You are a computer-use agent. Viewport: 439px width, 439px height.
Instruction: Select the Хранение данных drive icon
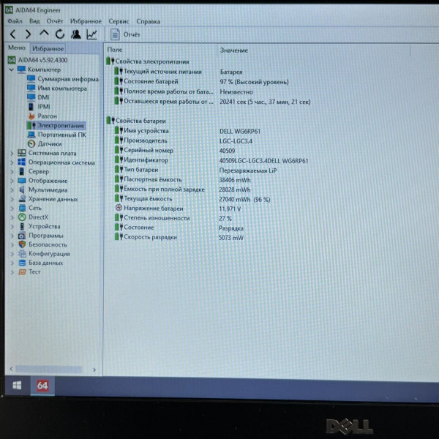point(22,199)
